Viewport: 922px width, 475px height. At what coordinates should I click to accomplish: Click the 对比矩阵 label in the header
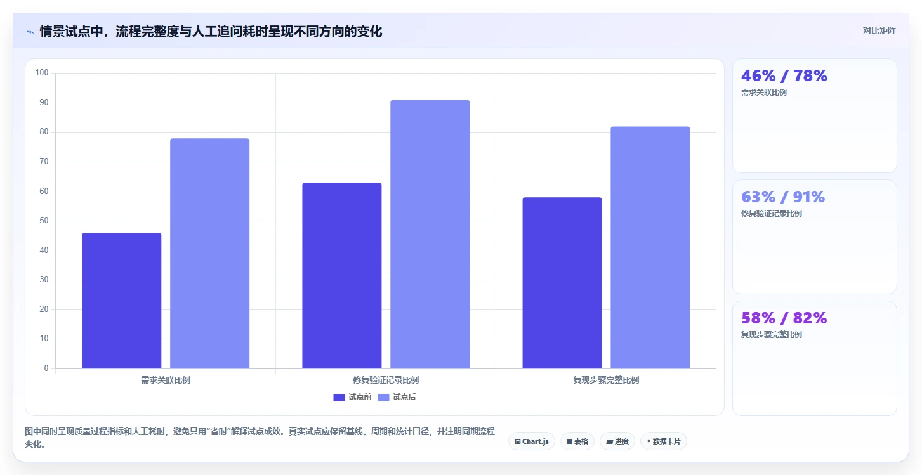coord(879,30)
